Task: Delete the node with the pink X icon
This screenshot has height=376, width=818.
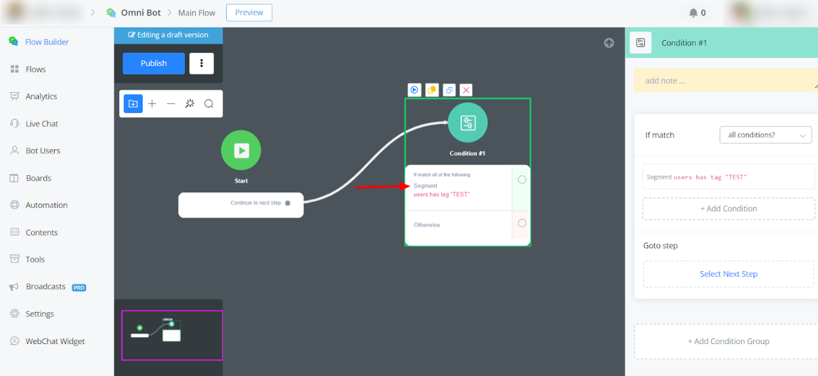Action: pyautogui.click(x=466, y=90)
